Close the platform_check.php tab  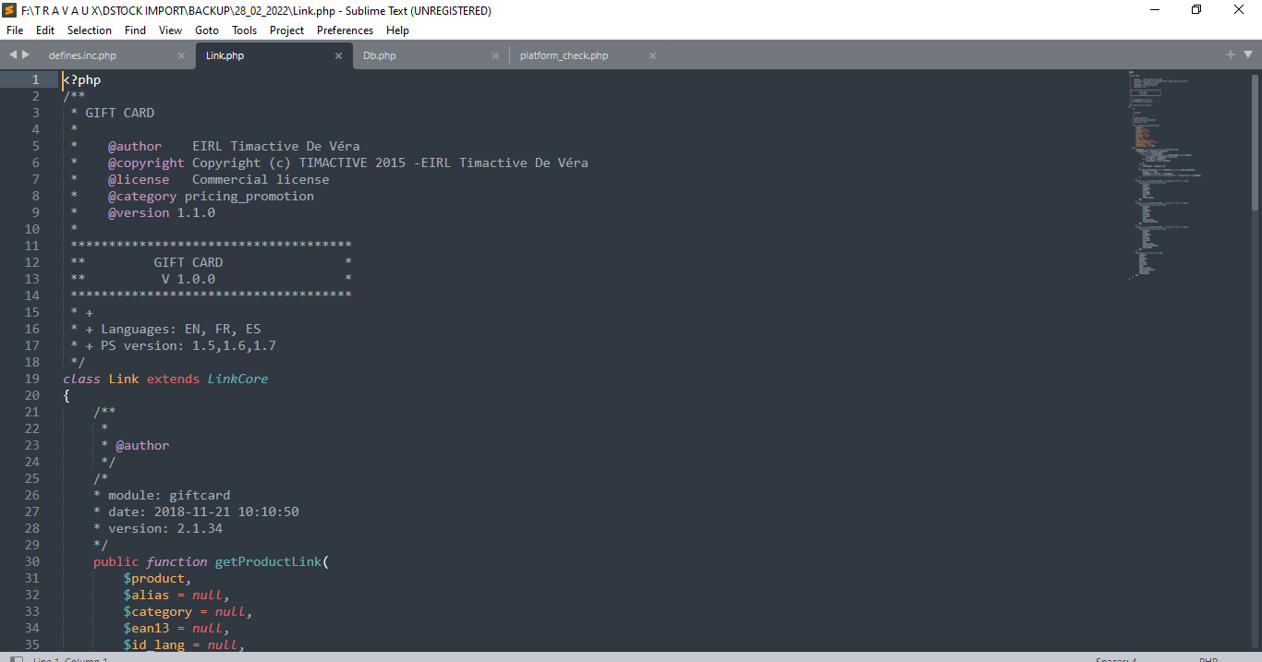pyautogui.click(x=652, y=55)
